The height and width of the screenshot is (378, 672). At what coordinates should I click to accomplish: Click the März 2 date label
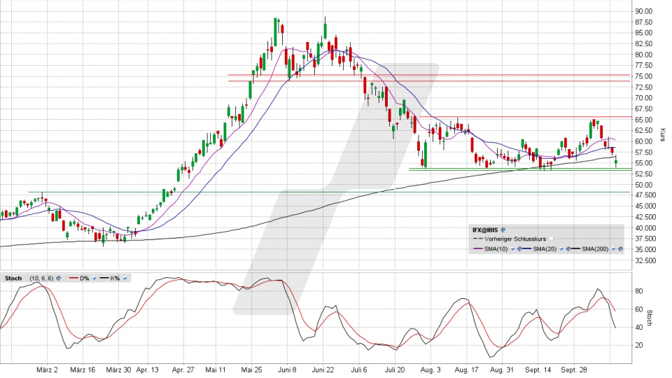[x=47, y=370]
